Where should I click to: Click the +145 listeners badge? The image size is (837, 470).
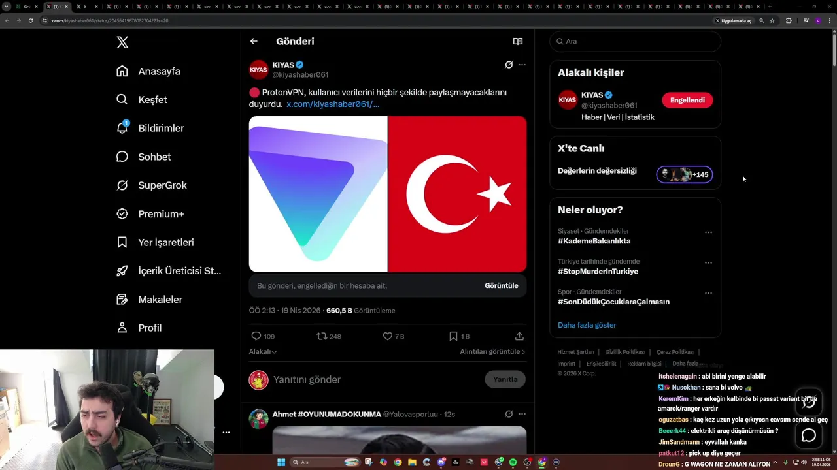tap(685, 174)
